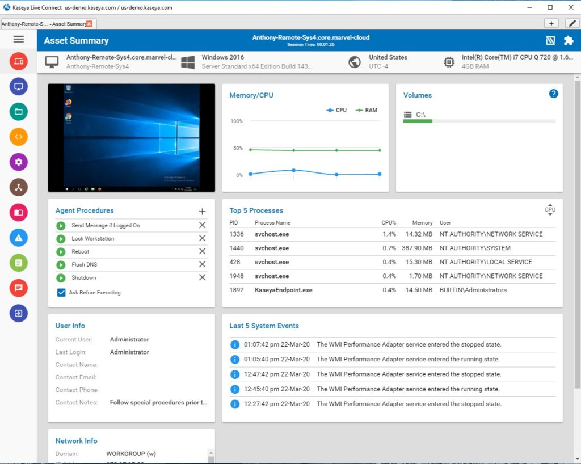Image resolution: width=581 pixels, height=464 pixels.
Task: Click the dark blue exit arrow sidebar icon
Action: point(19,313)
